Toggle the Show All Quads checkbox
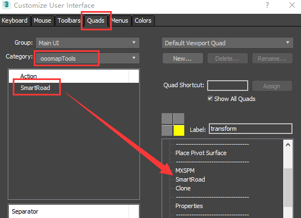Viewport: 301px width, 218px height. (210, 99)
